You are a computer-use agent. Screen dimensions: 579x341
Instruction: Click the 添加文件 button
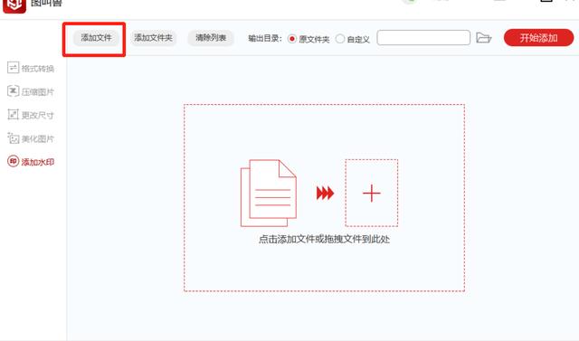pos(97,38)
